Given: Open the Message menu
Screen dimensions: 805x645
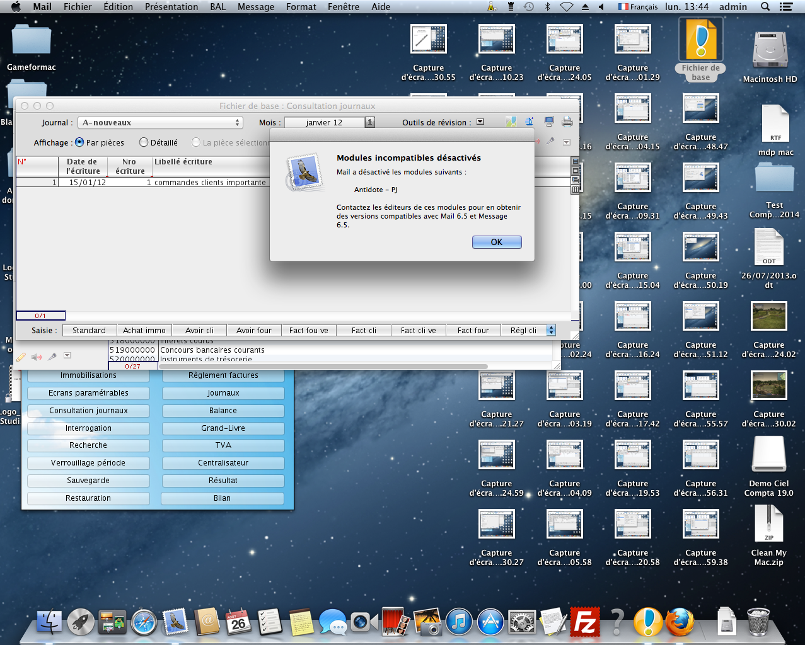Looking at the screenshot, I should click(256, 7).
